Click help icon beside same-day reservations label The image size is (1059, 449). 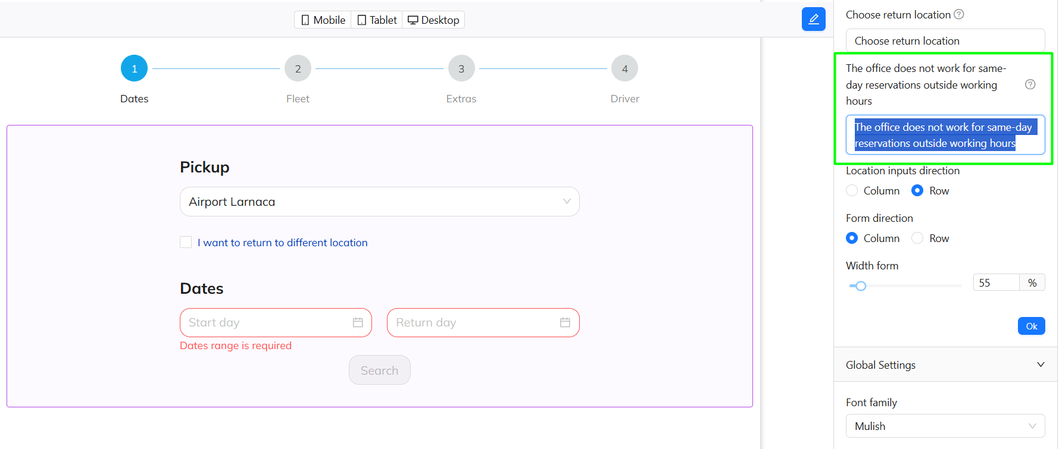1030,84
